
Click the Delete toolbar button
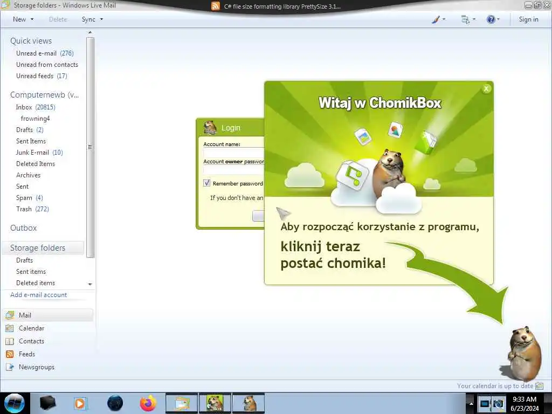click(58, 19)
